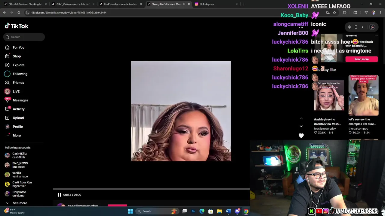This screenshot has height=216, width=385.
Task: Click the Upload option
Action: tap(18, 118)
